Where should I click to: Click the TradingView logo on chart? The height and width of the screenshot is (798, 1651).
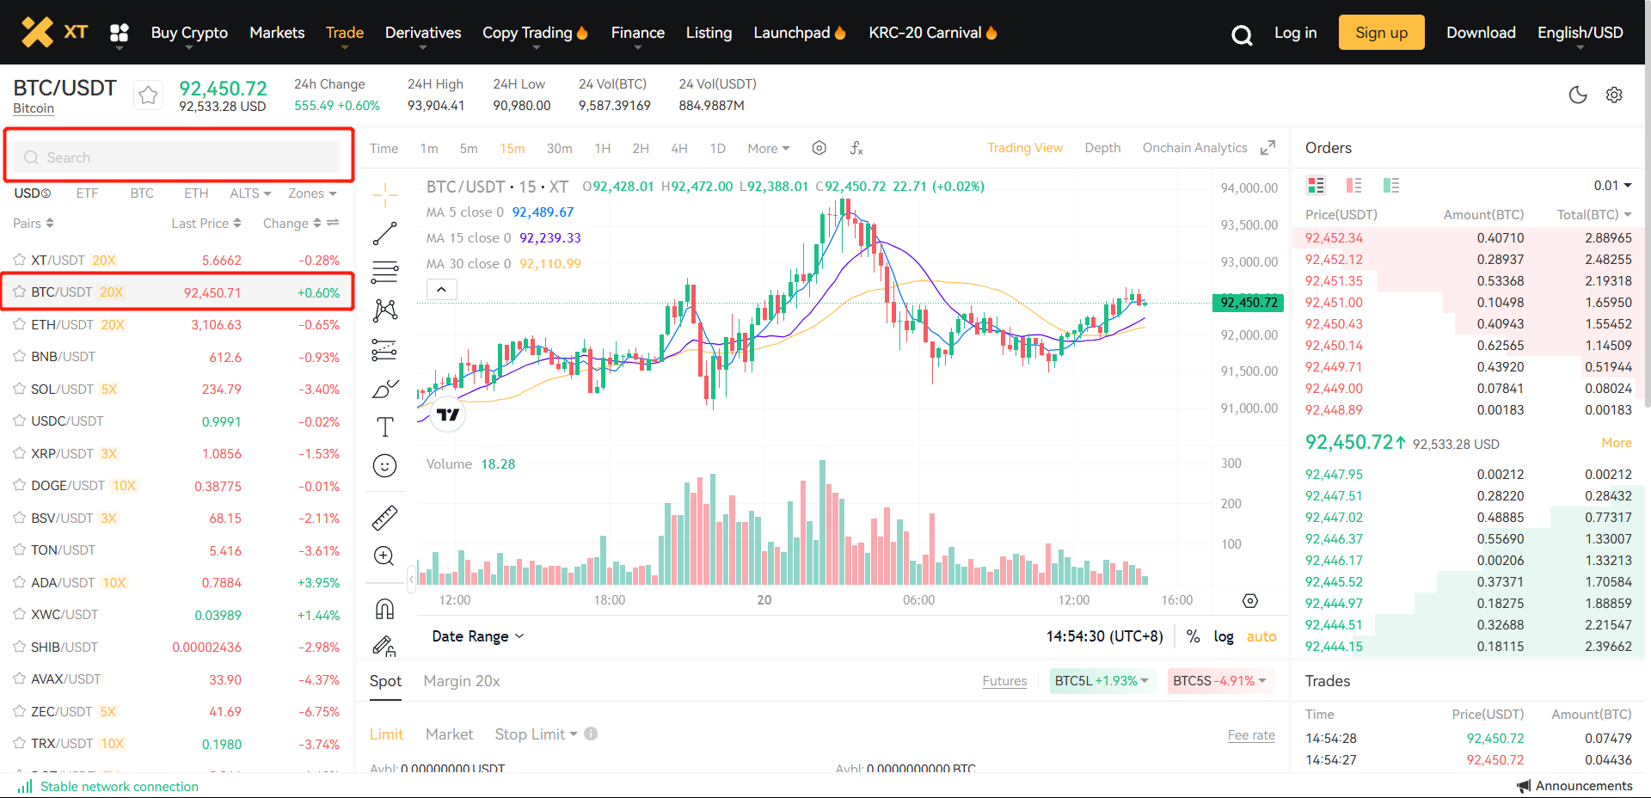tap(448, 414)
